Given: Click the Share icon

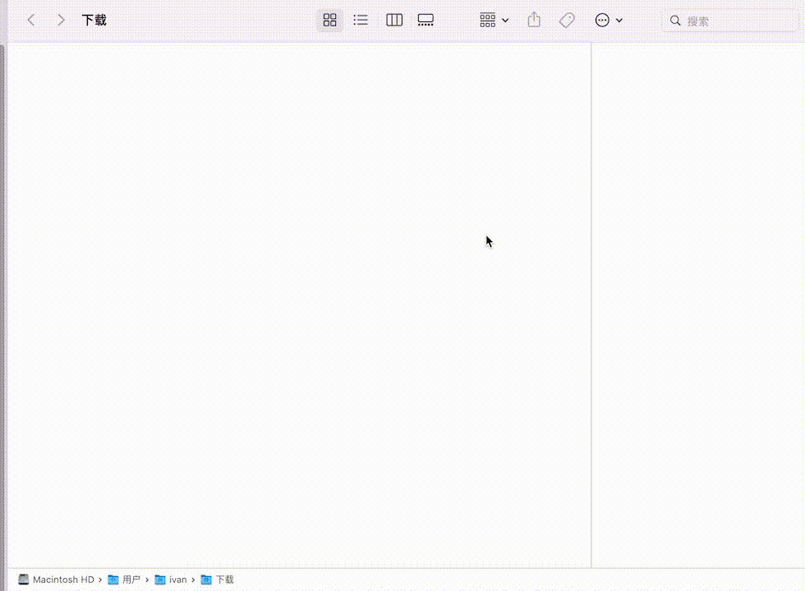Looking at the screenshot, I should point(534,20).
